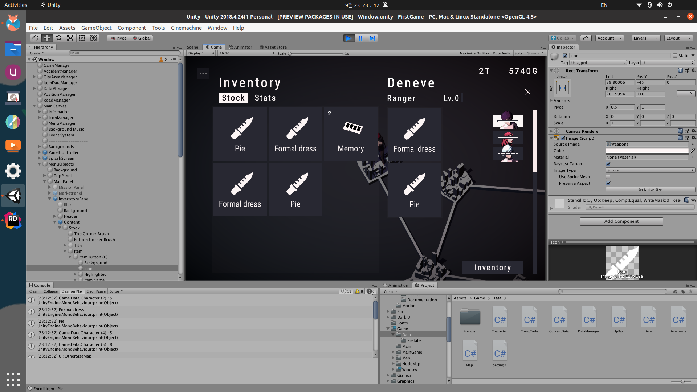Click the Step frame button
Viewport: 697px width, 392px height.
pyautogui.click(x=372, y=38)
